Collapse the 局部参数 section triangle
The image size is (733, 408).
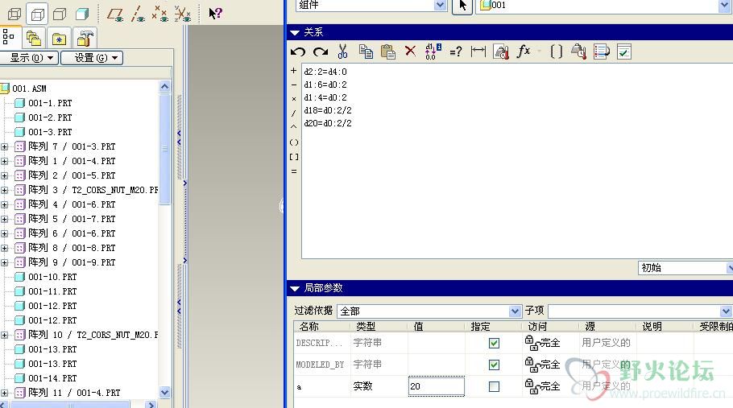point(295,288)
